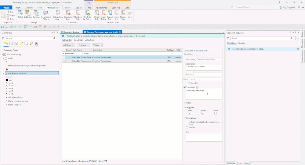This screenshot has width=305, height=165.
Task: Switch to Attributes pane at bottom
Action: point(231,163)
